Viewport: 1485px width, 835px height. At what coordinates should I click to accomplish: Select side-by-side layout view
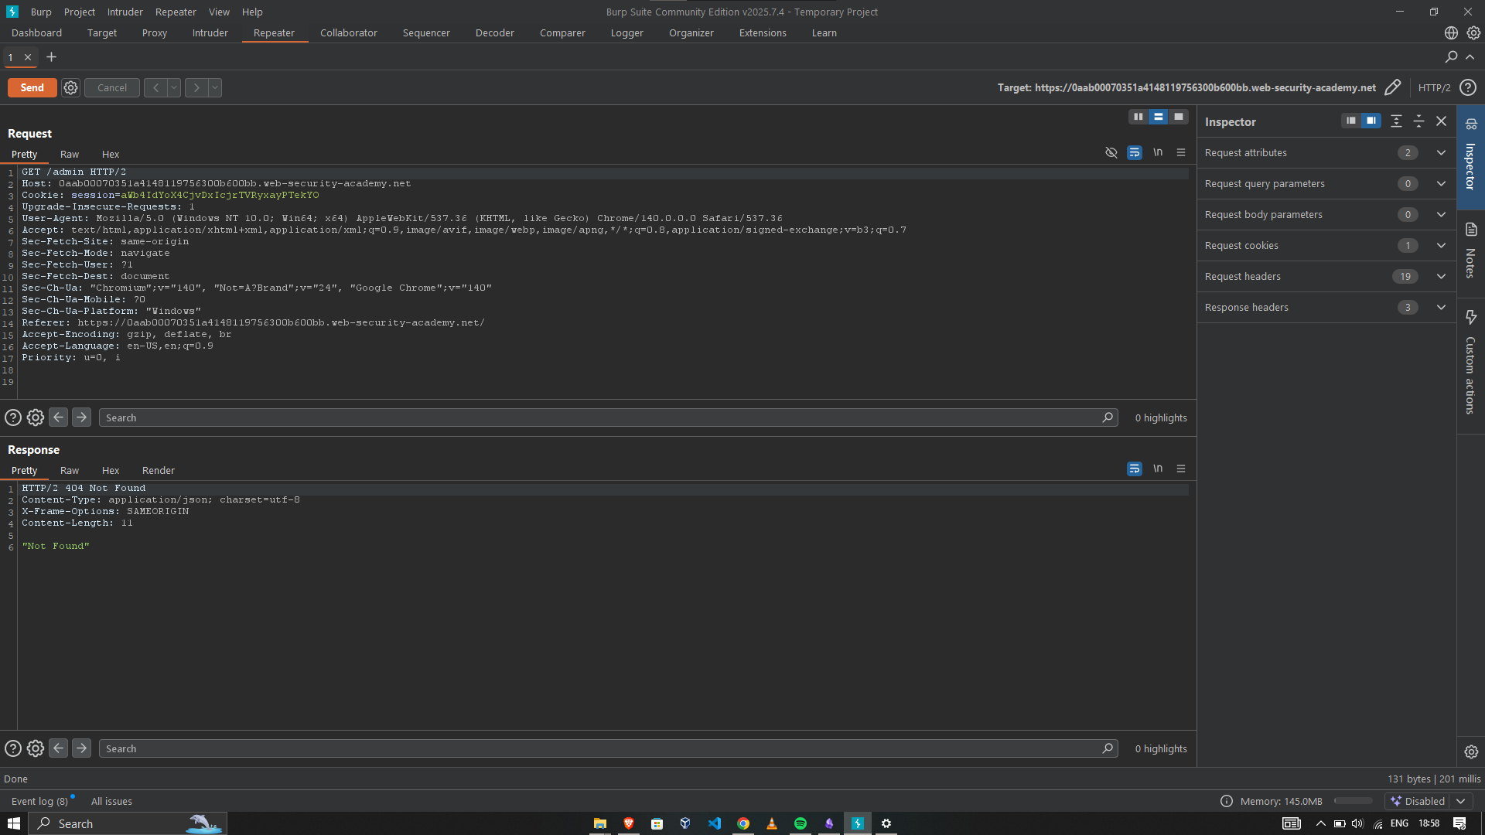[1138, 117]
